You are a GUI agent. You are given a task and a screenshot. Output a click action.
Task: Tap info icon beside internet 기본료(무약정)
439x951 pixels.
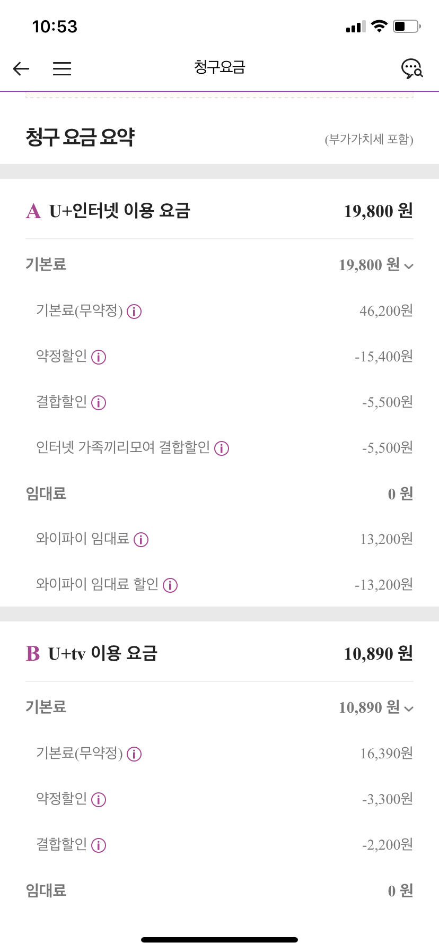point(134,312)
